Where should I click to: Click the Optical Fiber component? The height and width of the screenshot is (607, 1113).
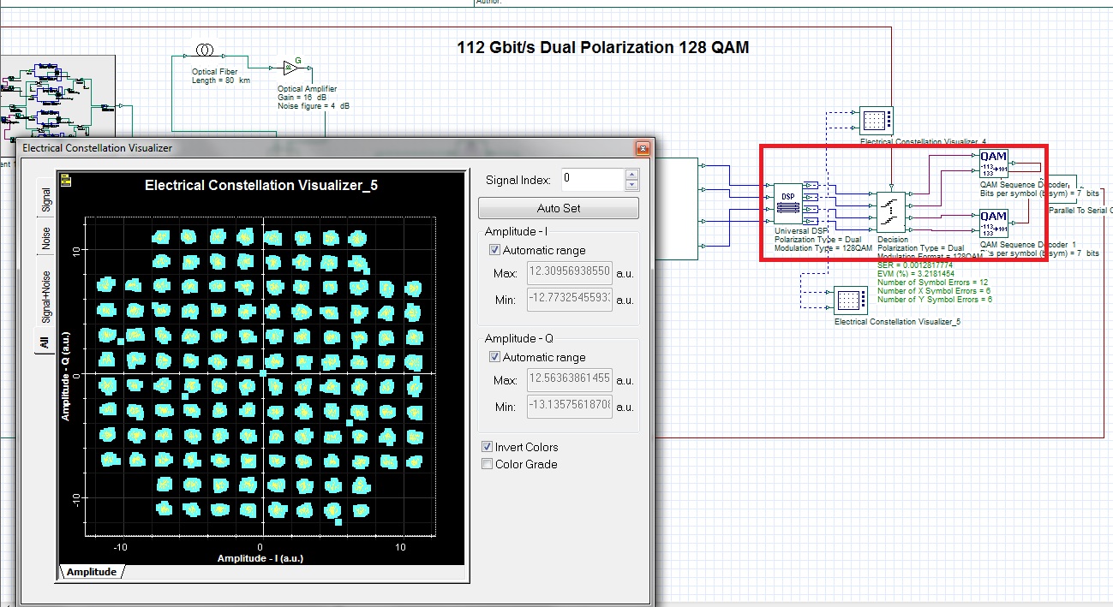click(203, 50)
